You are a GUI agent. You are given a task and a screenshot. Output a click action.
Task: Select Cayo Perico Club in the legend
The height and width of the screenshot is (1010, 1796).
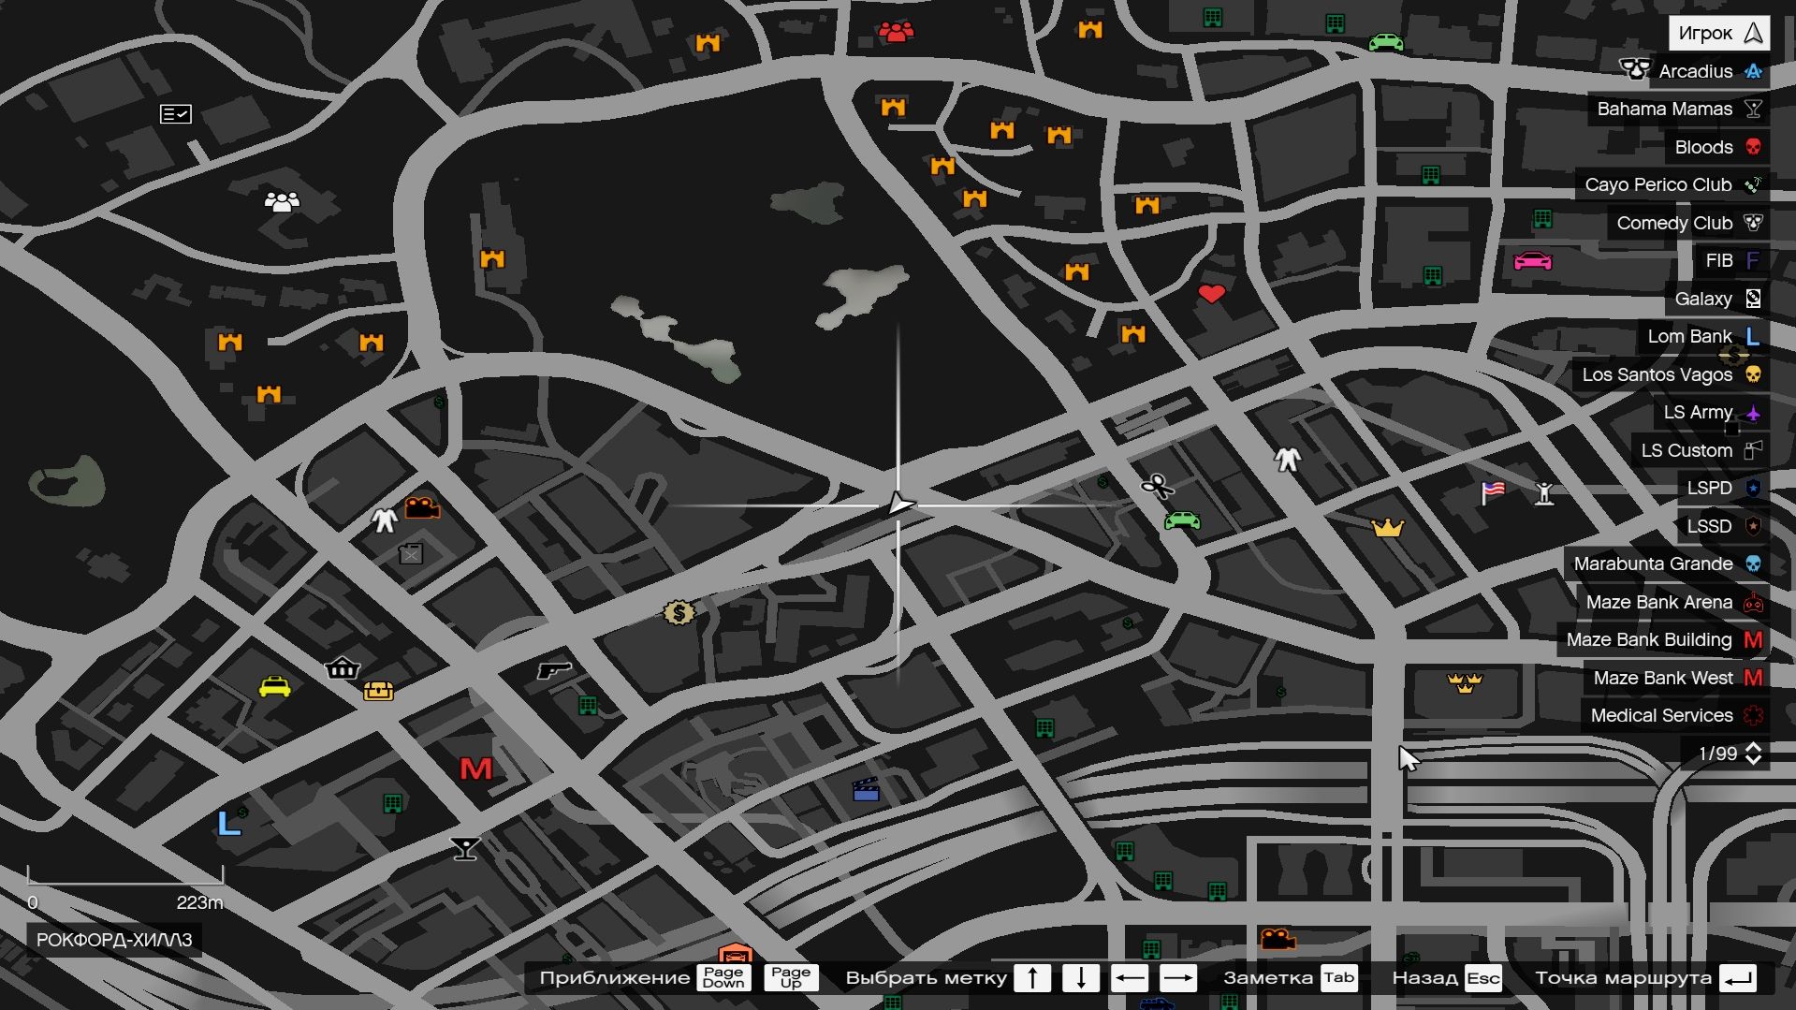click(1672, 184)
